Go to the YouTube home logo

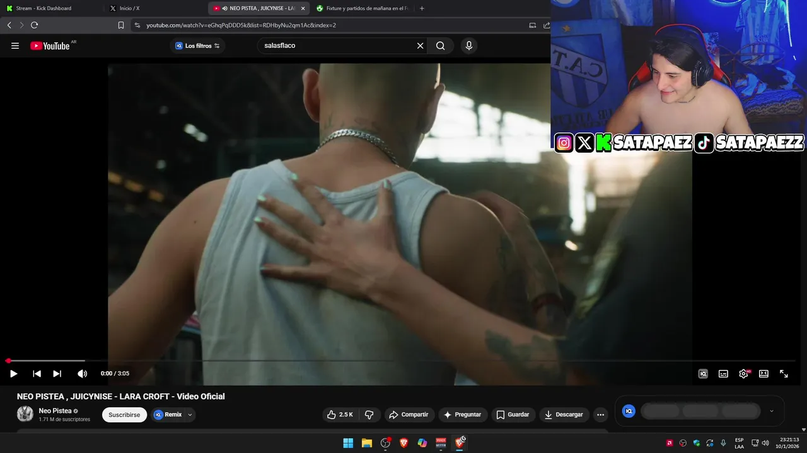pos(50,46)
